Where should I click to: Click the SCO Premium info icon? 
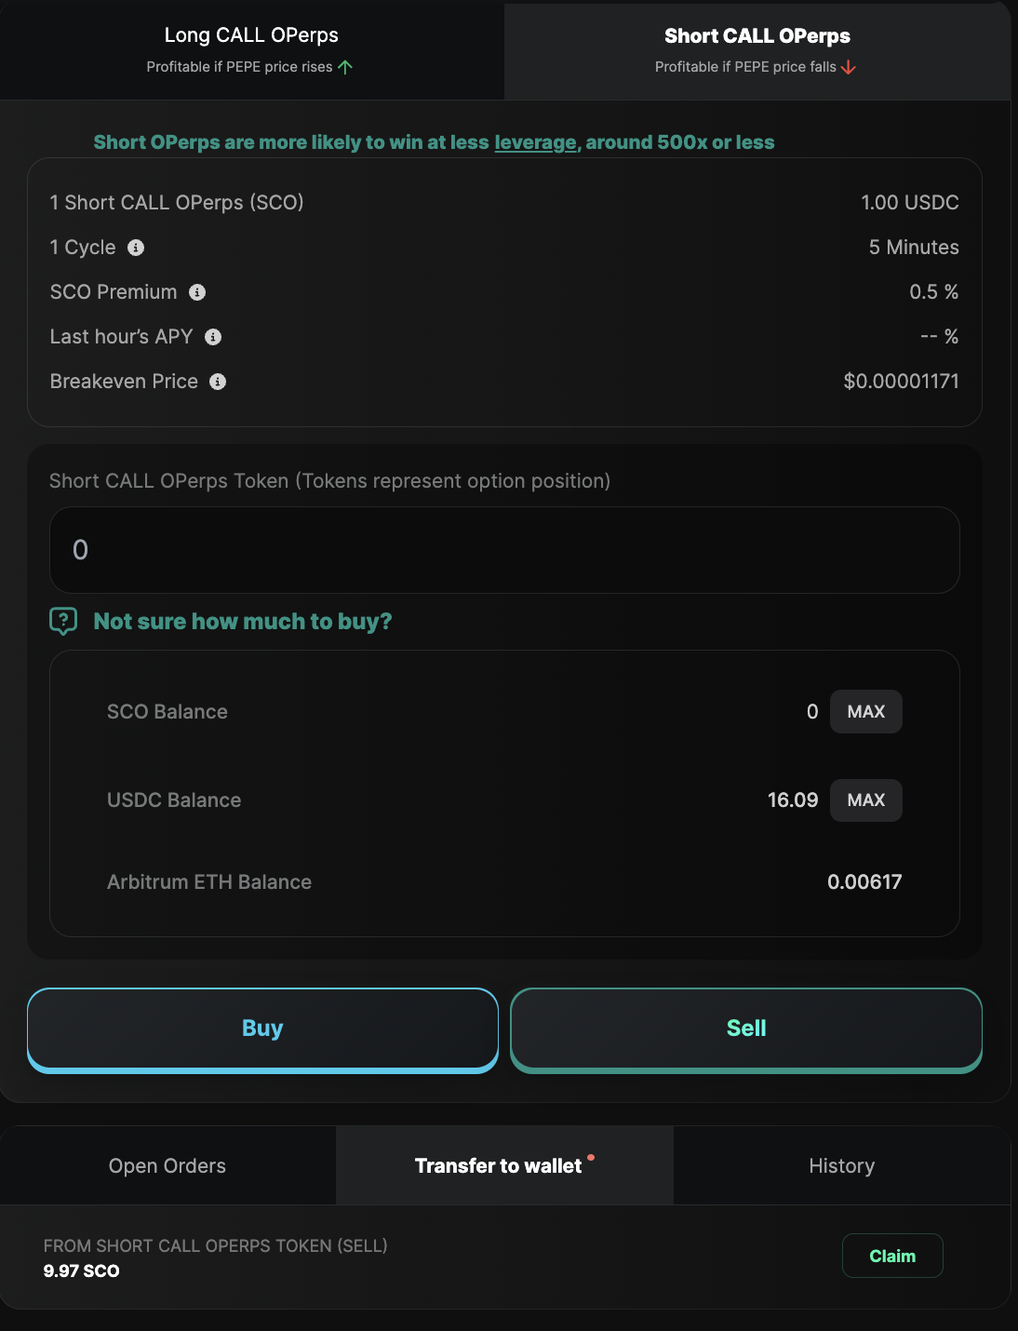tap(197, 292)
